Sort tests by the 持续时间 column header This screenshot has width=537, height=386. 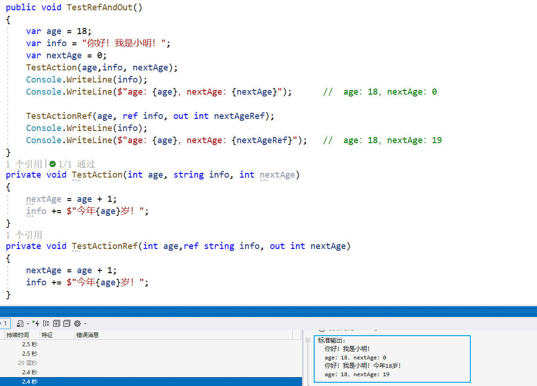[18, 335]
